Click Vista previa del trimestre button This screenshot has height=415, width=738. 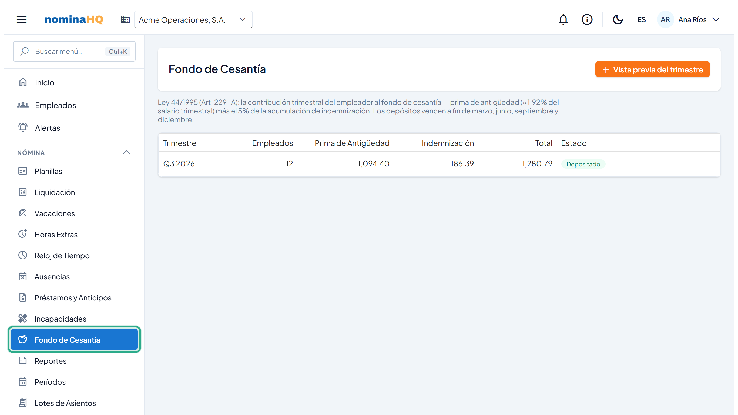(652, 69)
